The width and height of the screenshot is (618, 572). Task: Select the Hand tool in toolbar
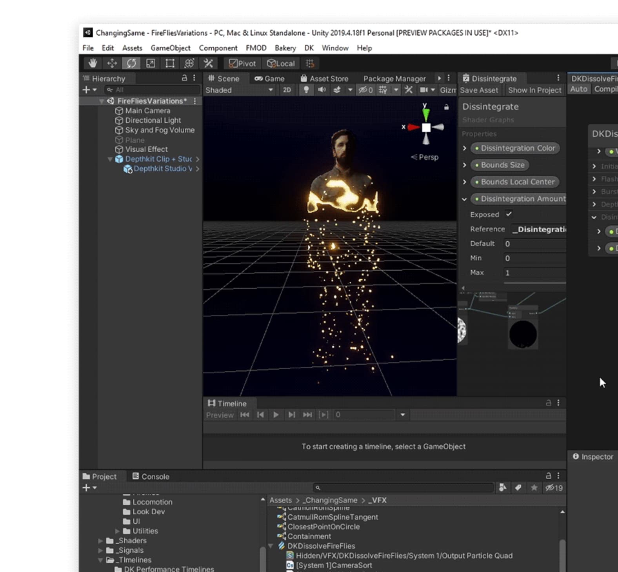pos(93,63)
